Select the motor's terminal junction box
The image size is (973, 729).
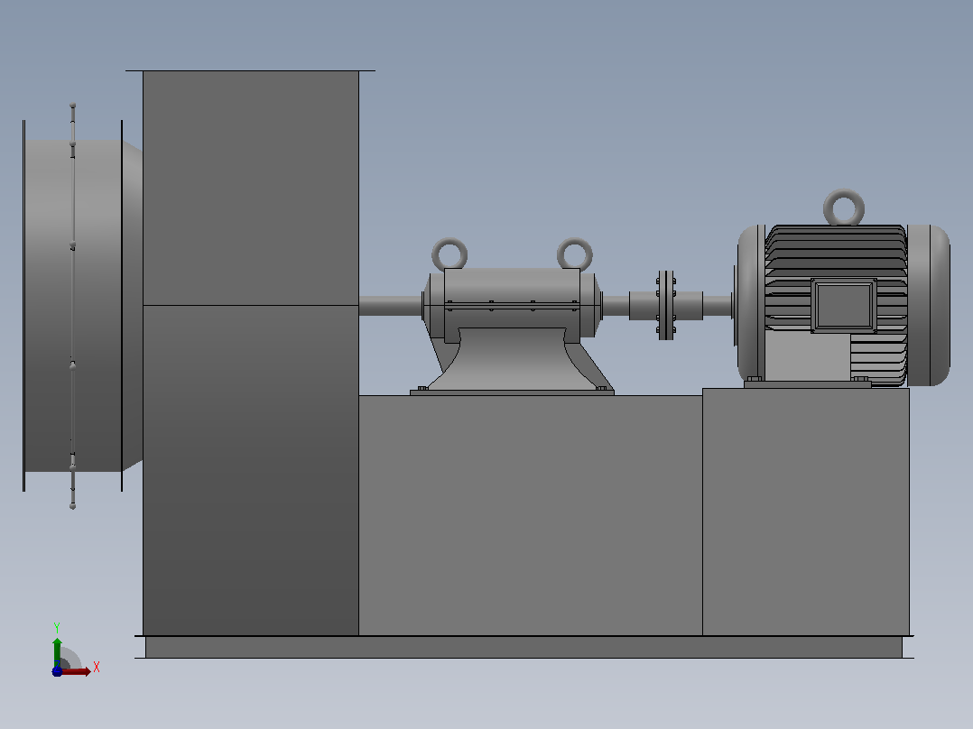(844, 305)
